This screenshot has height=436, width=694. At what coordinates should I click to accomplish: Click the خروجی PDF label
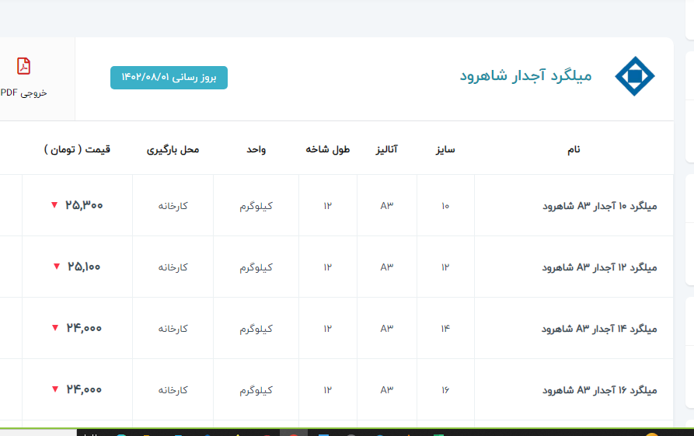point(24,92)
